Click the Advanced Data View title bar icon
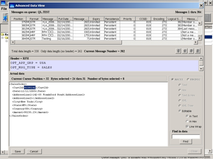 pyautogui.click(x=12, y=6)
